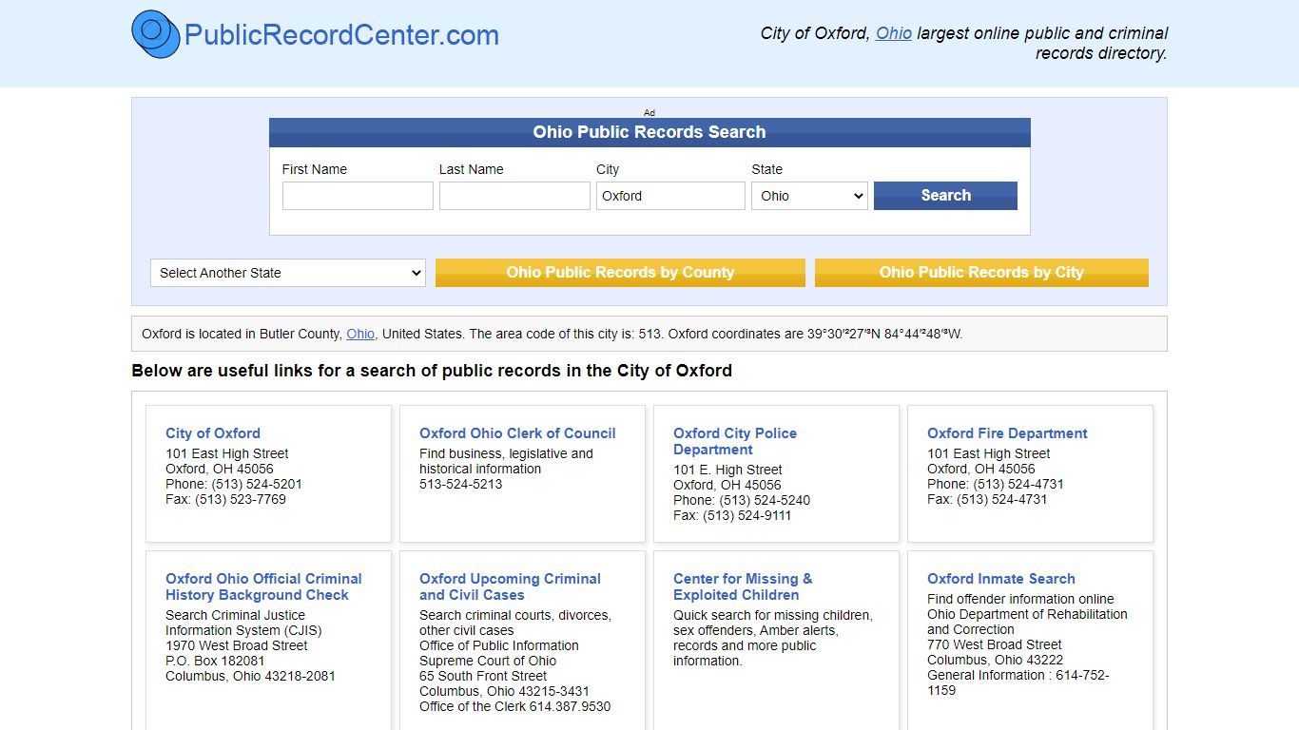Follow the Ohio link in the location description
1299x730 pixels.
[360, 334]
